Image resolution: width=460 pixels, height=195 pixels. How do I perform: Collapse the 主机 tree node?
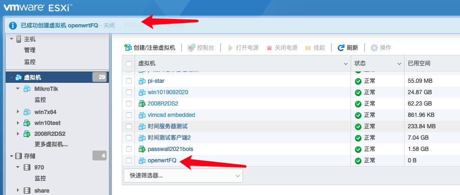[x=12, y=39]
